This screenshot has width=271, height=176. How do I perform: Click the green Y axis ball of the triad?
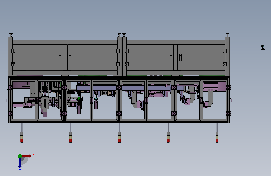click(x=20, y=156)
